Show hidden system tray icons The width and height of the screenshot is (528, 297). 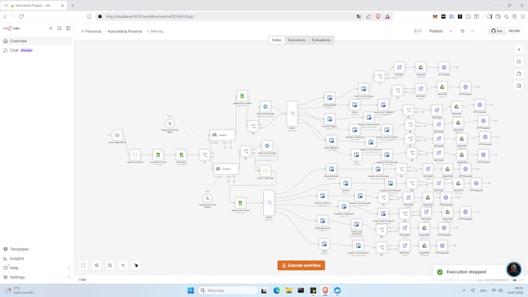[464, 290]
